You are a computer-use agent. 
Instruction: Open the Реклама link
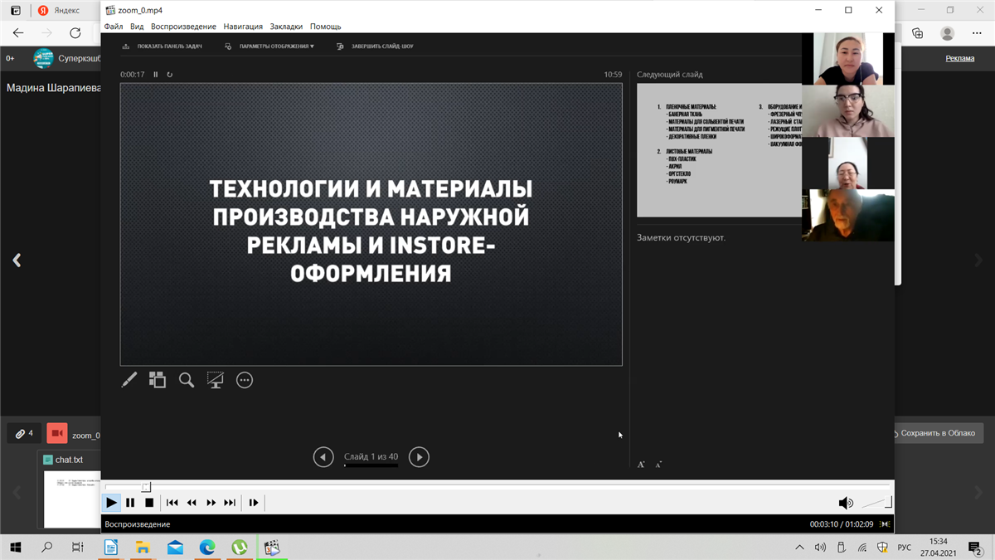[959, 58]
